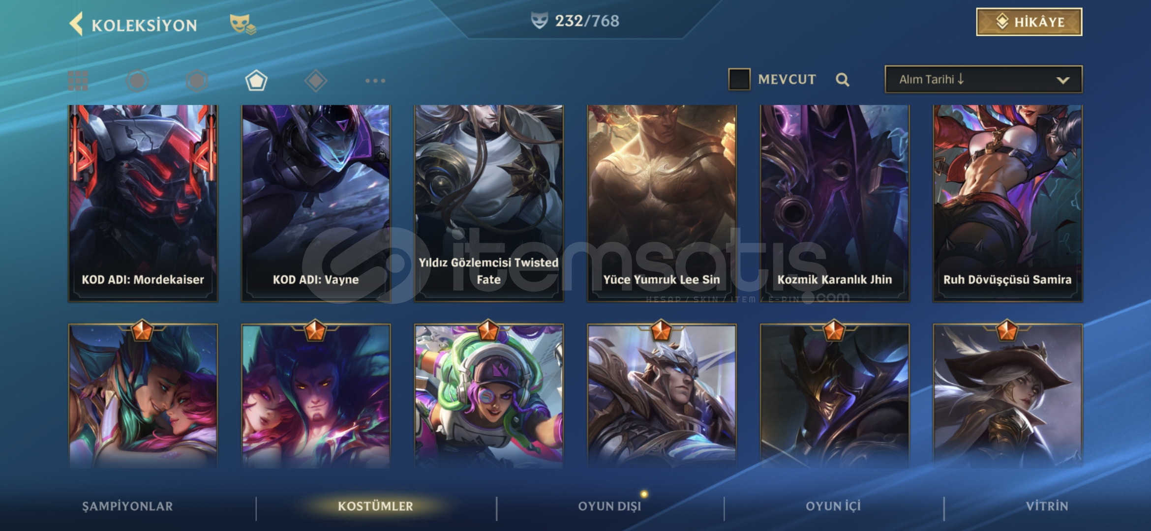The height and width of the screenshot is (531, 1151).
Task: Click the dropdown chevron arrow for sorting
Action: (x=1063, y=80)
